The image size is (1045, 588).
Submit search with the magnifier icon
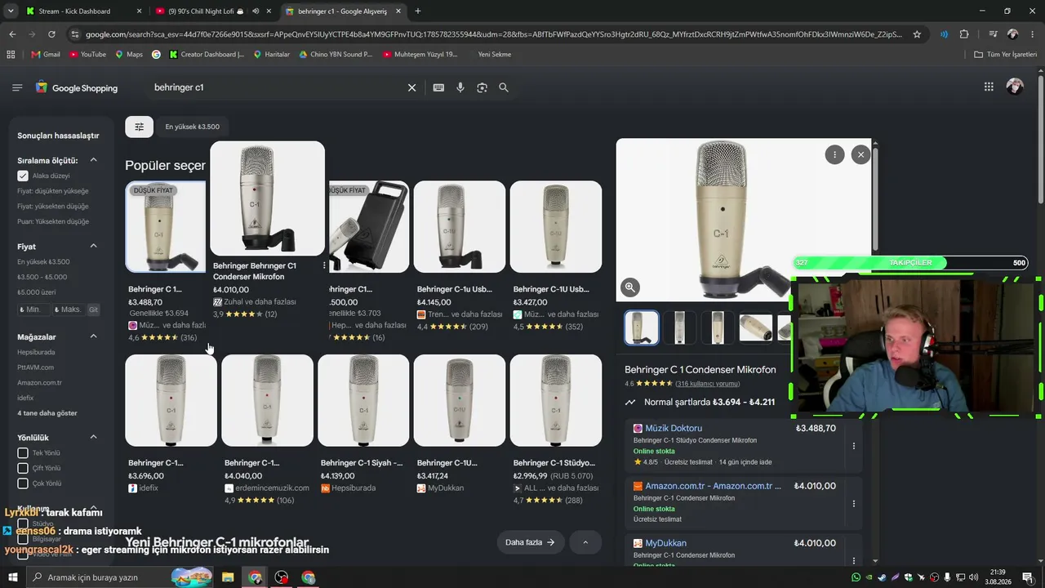(504, 87)
